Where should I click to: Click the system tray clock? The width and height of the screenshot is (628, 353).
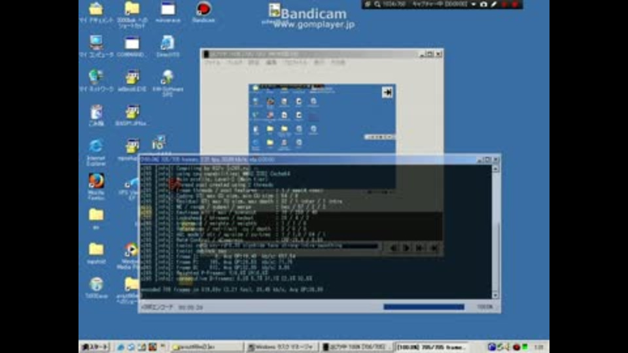538,347
